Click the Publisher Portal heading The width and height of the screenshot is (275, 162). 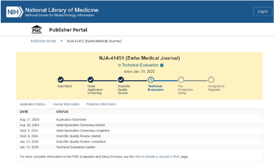tap(68, 30)
